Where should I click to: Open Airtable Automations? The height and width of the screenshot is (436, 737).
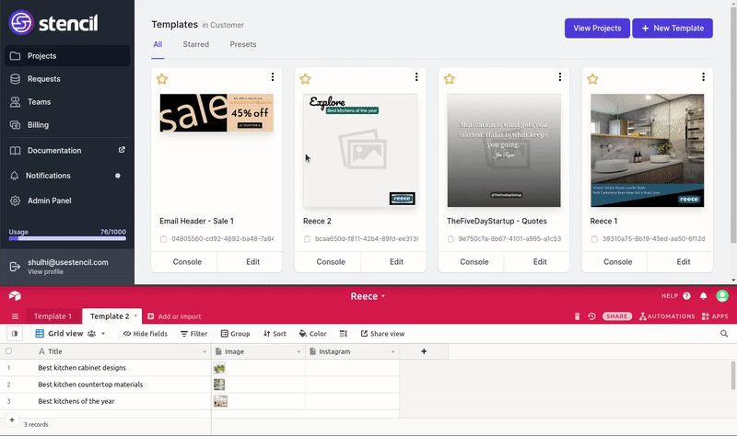pos(667,316)
